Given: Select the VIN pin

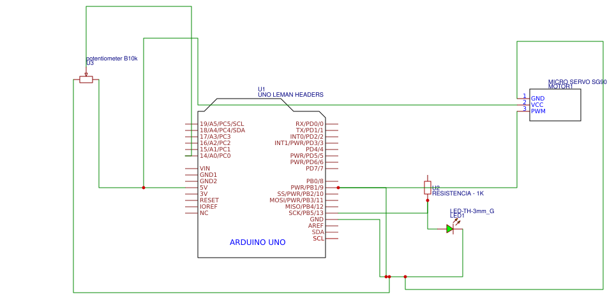Looking at the screenshot, I should [205, 168].
